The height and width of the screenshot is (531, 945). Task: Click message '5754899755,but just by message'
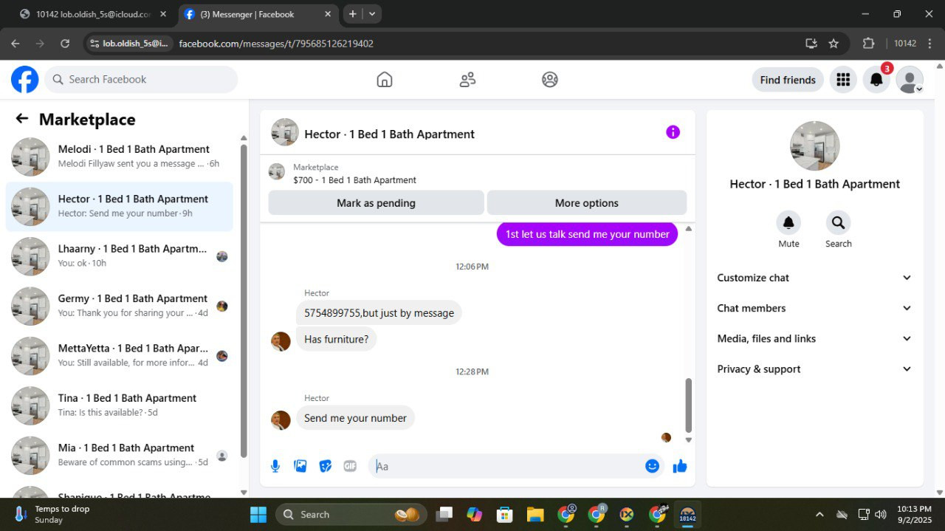pos(379,313)
